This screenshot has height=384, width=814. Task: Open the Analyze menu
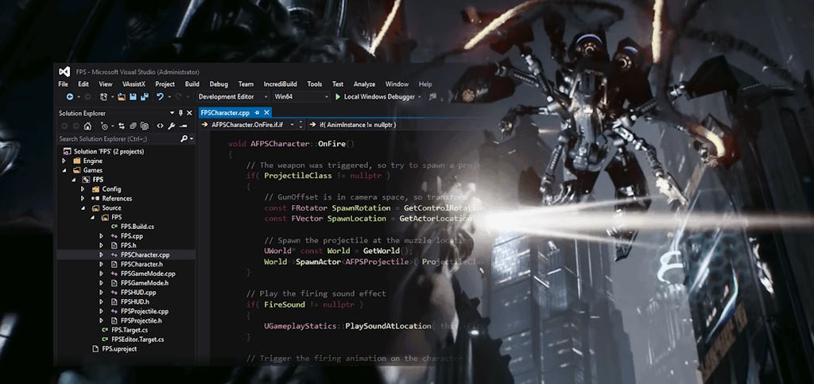tap(364, 84)
